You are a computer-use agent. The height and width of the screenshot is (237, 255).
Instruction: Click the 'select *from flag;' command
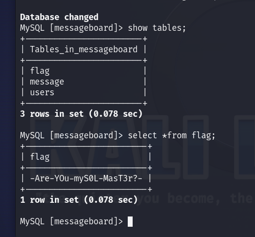(x=171, y=135)
